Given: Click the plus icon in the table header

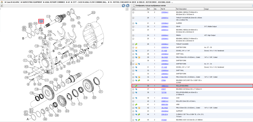Looking at the screenshot, I should (x=133, y=9).
